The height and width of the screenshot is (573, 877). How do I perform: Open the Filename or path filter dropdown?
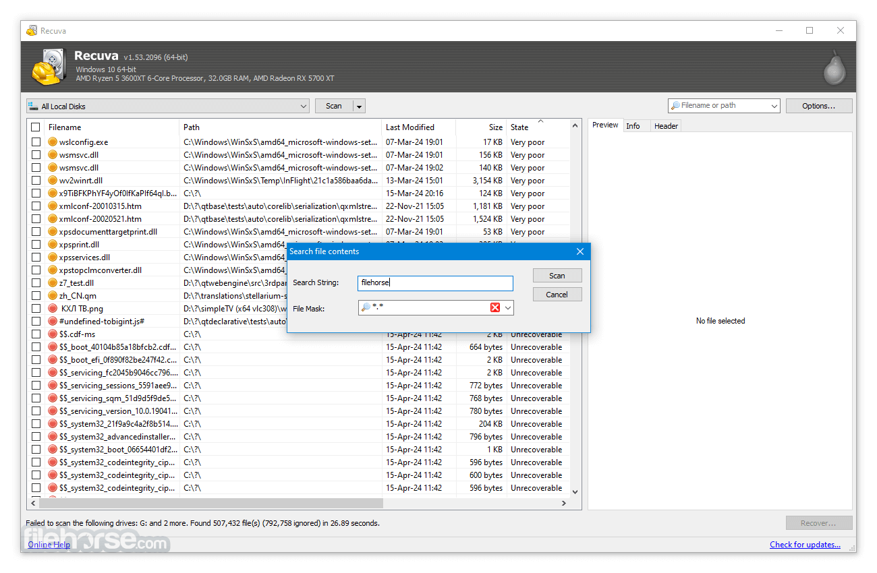(773, 106)
